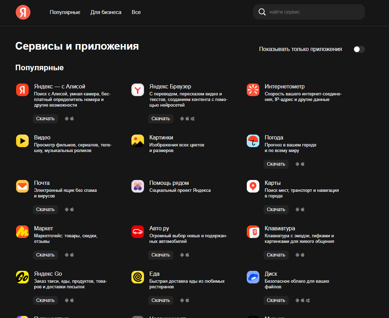Click Скачать for Яндекс Браузер
The image size is (389, 318).
pyautogui.click(x=161, y=118)
